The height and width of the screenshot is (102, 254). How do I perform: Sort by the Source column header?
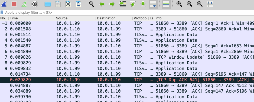point(75,18)
